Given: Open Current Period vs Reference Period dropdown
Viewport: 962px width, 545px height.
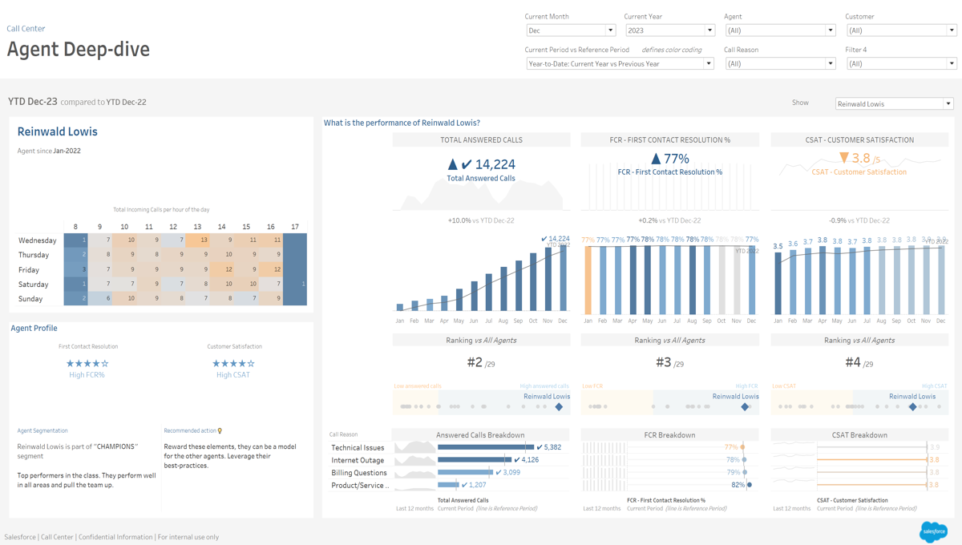Looking at the screenshot, I should click(619, 63).
